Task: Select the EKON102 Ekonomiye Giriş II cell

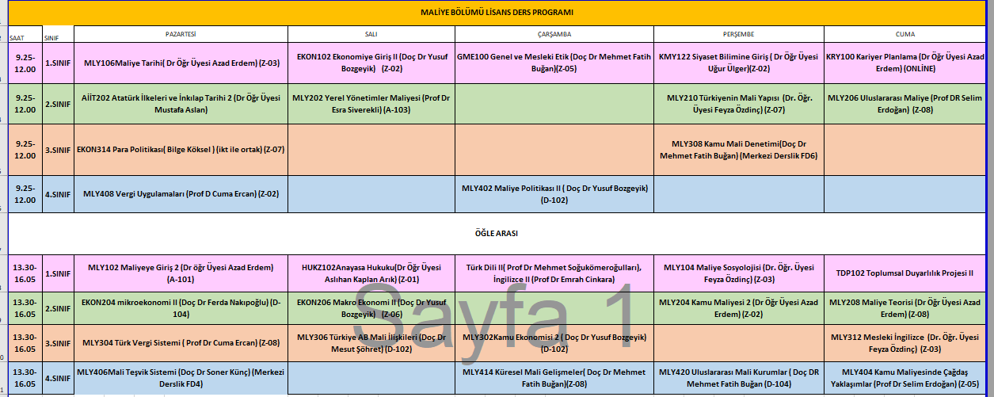Action: pyautogui.click(x=371, y=63)
